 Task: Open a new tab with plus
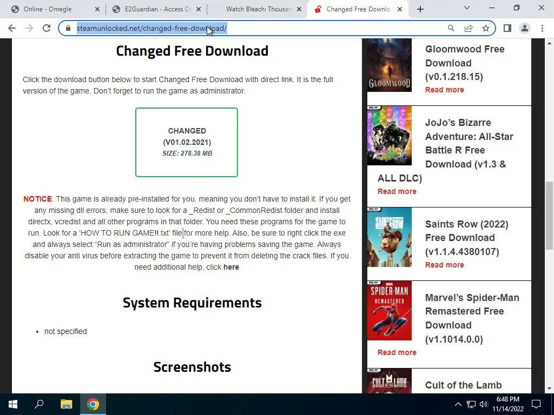point(420,9)
